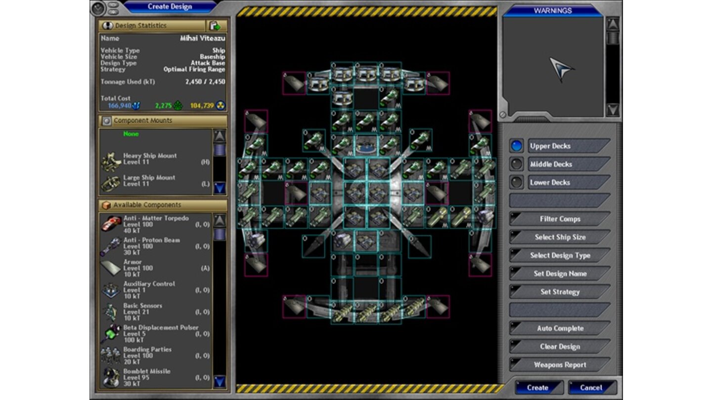Click the Available Components box icon
This screenshot has width=712, height=400.
tap(106, 205)
